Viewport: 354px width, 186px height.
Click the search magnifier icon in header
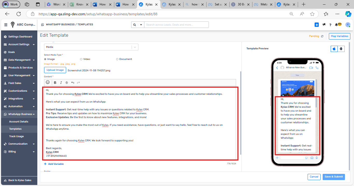click(x=134, y=25)
